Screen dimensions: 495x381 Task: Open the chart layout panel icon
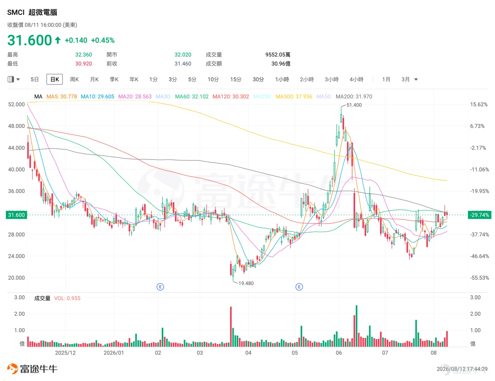click(11, 79)
